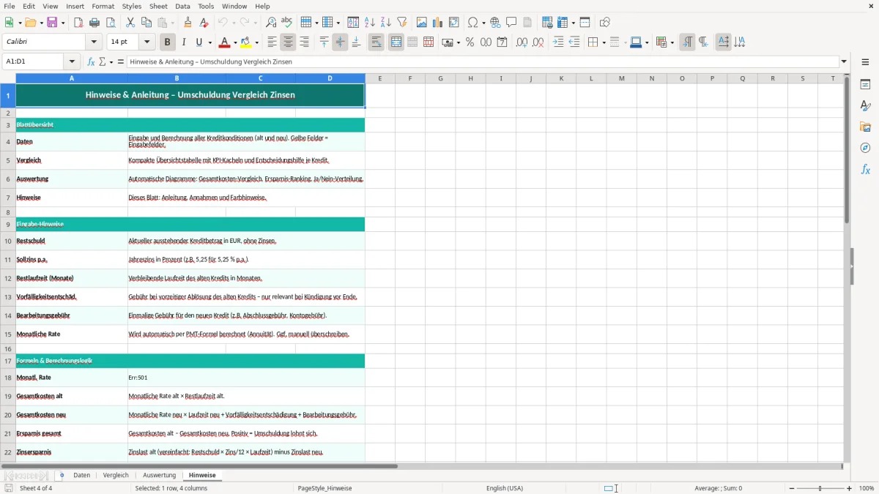
Task: Toggle Merge and Center Cells
Action: tap(396, 42)
